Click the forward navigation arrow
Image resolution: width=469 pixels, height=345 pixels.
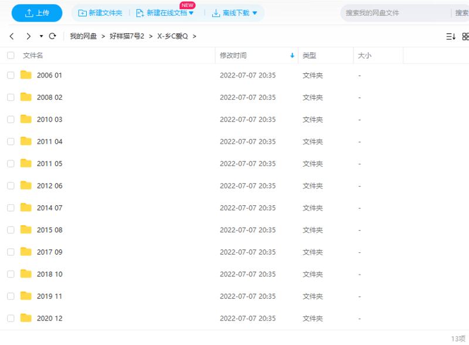coord(28,36)
